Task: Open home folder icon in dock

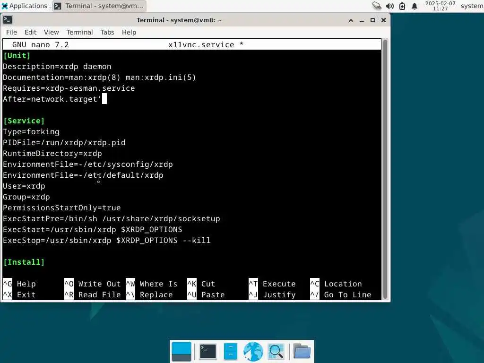Action: (x=302, y=351)
